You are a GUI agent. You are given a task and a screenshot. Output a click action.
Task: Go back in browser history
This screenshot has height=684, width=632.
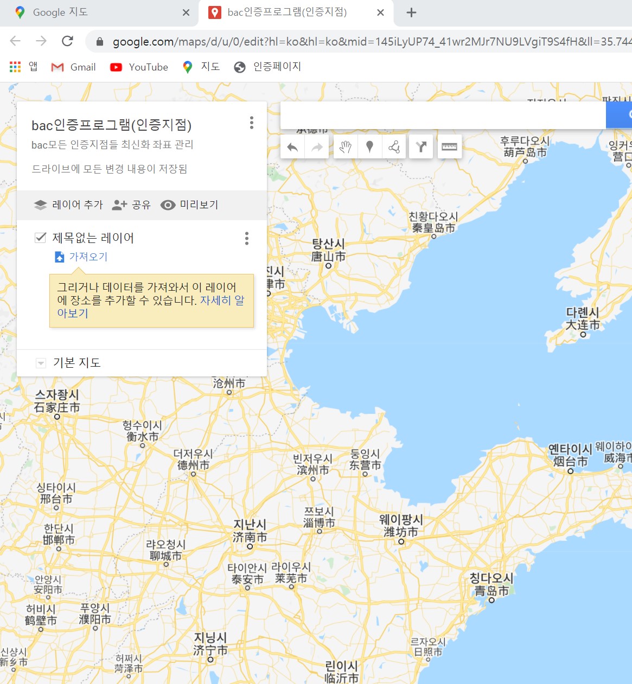(15, 41)
